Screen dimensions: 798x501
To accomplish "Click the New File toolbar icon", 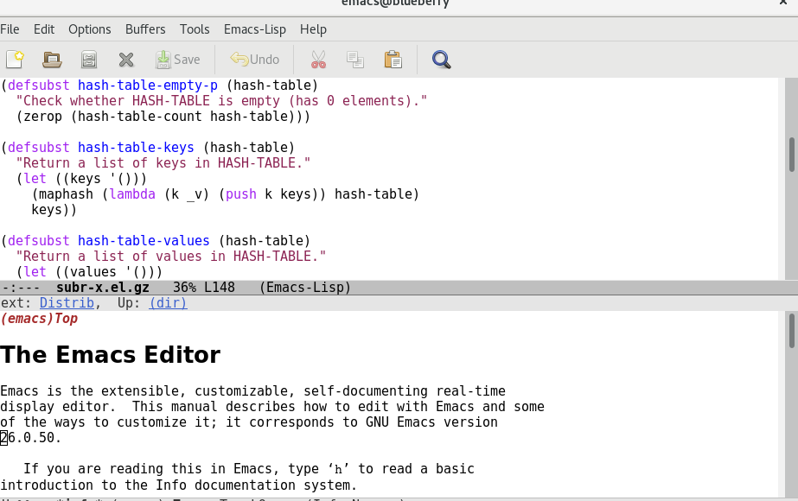I will click(16, 60).
